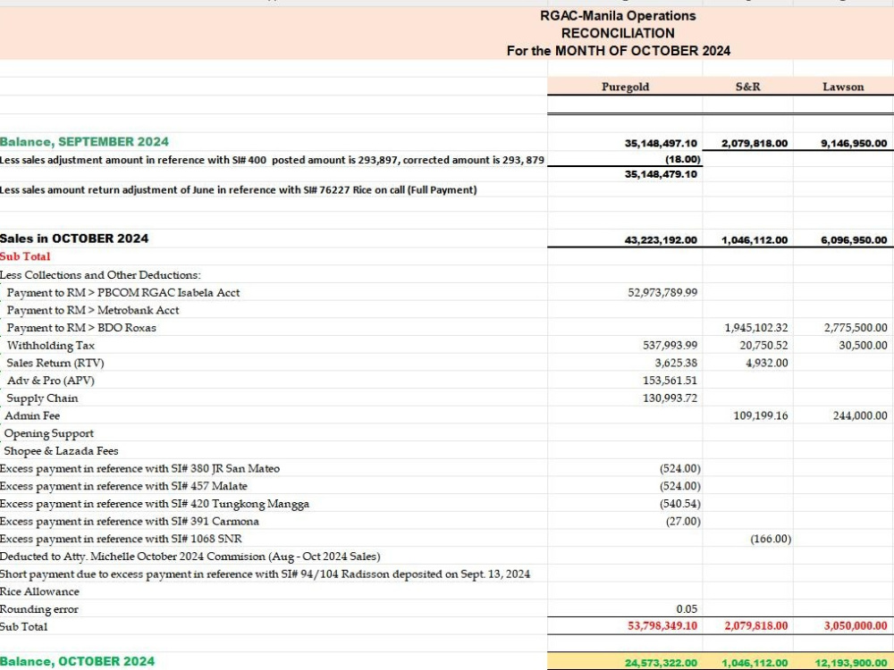
Task: Click the 'Balance, OCTOBER 2024' label
Action: tap(77, 661)
